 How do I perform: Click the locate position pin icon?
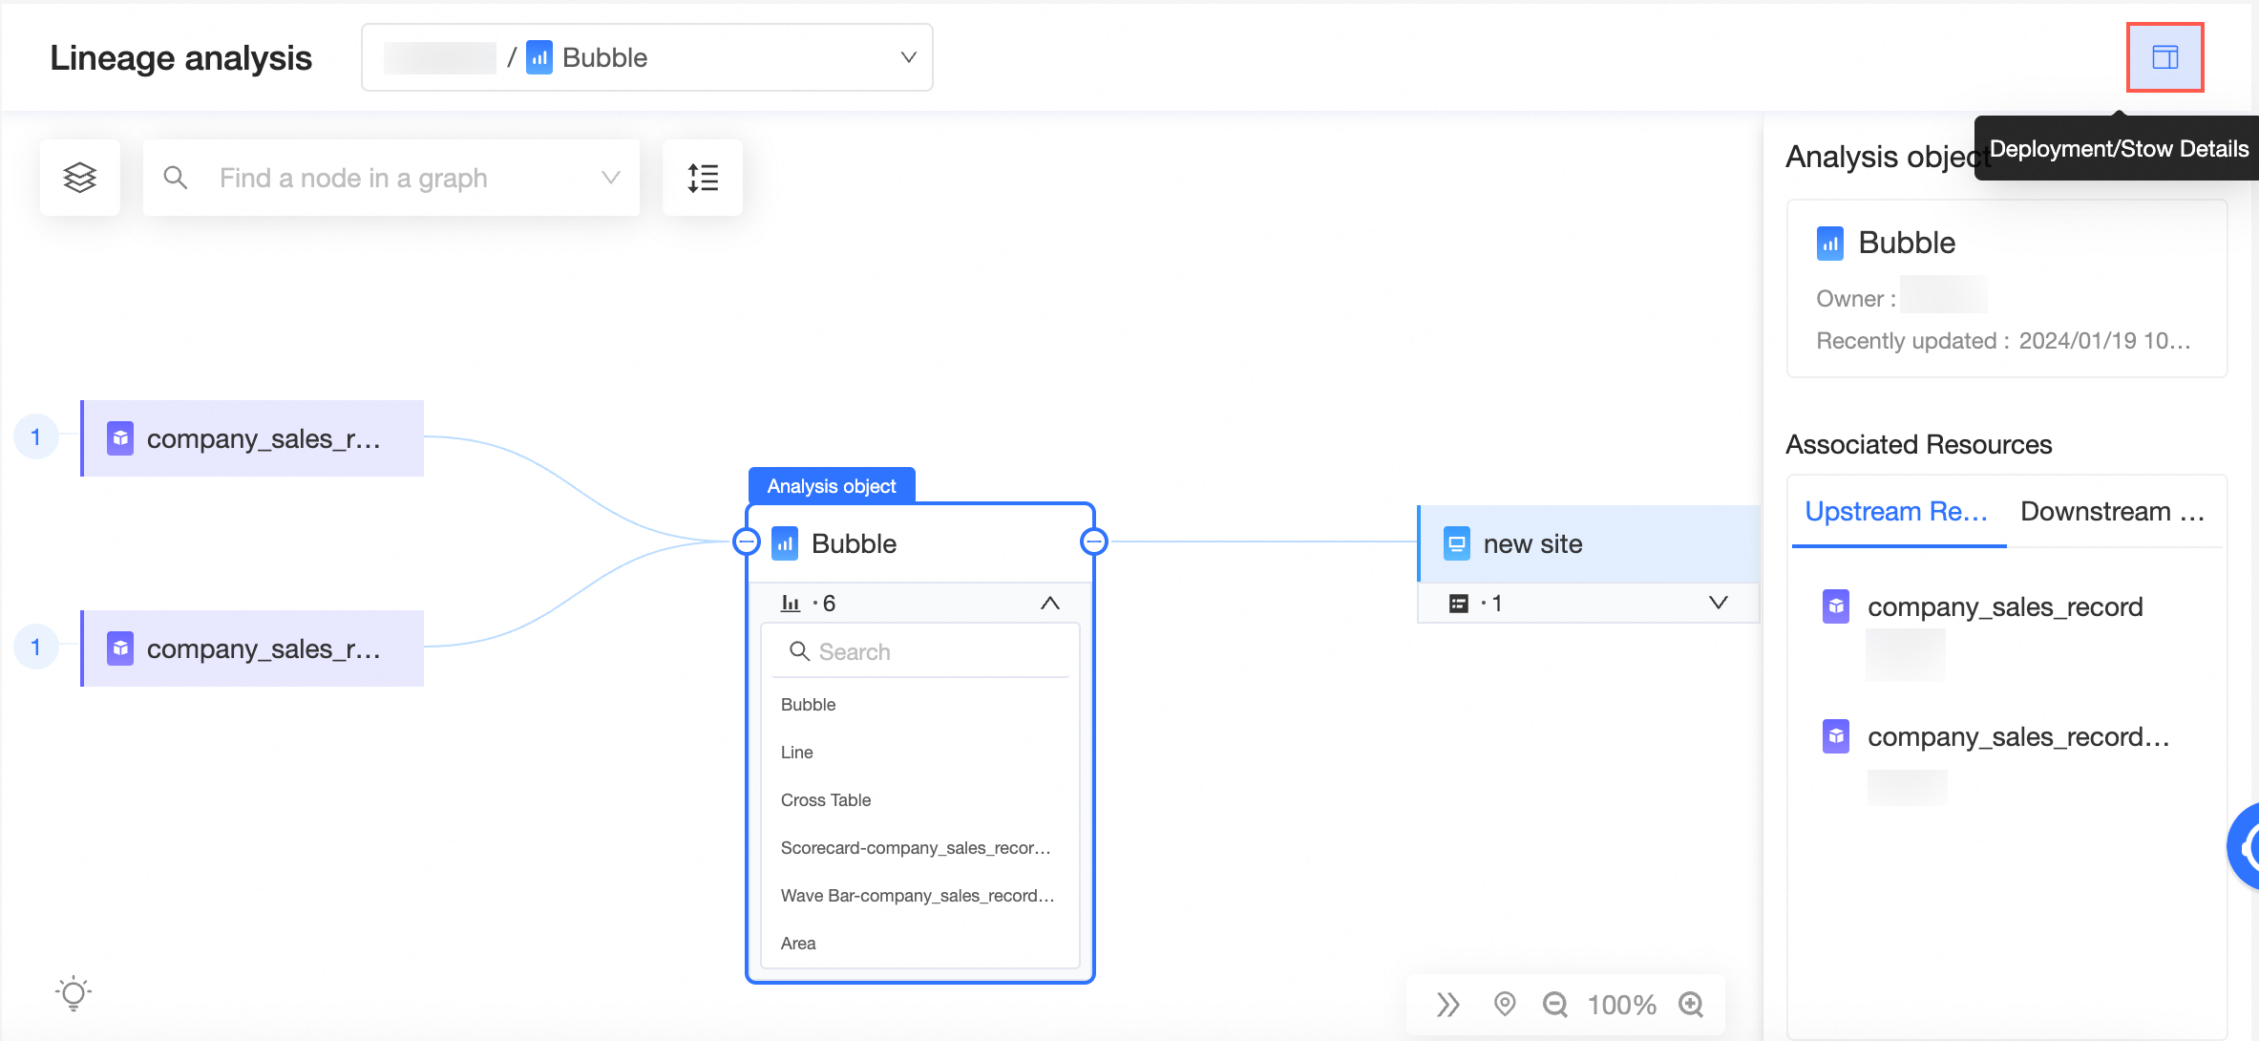1505,1005
